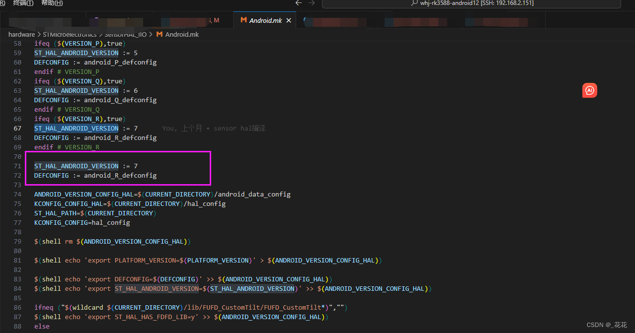The width and height of the screenshot is (635, 333).
Task: Open the floating red CSDN icon on the right
Action: 589,90
